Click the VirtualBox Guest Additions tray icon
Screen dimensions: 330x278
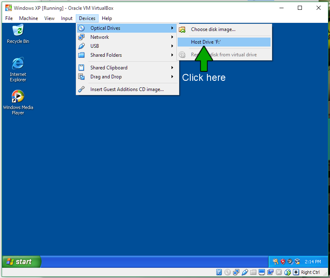(x=297, y=262)
